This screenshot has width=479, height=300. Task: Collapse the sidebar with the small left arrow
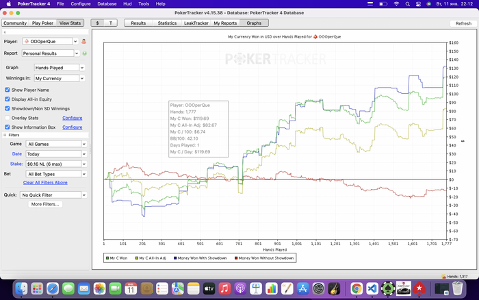tap(5, 32)
